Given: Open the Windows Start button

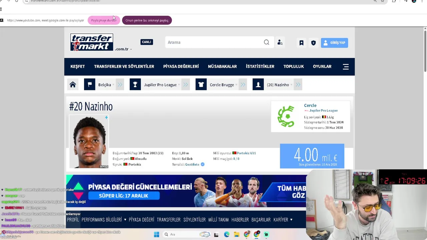Looking at the screenshot, I should click(x=156, y=234).
